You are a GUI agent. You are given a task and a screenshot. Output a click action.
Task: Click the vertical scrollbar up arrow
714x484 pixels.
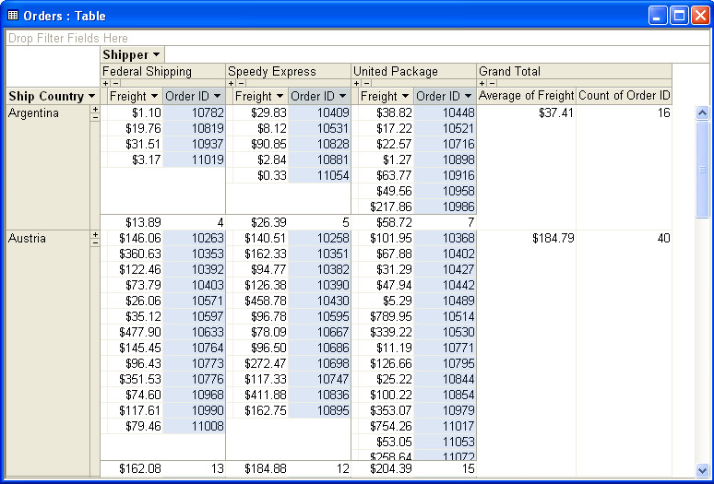702,113
